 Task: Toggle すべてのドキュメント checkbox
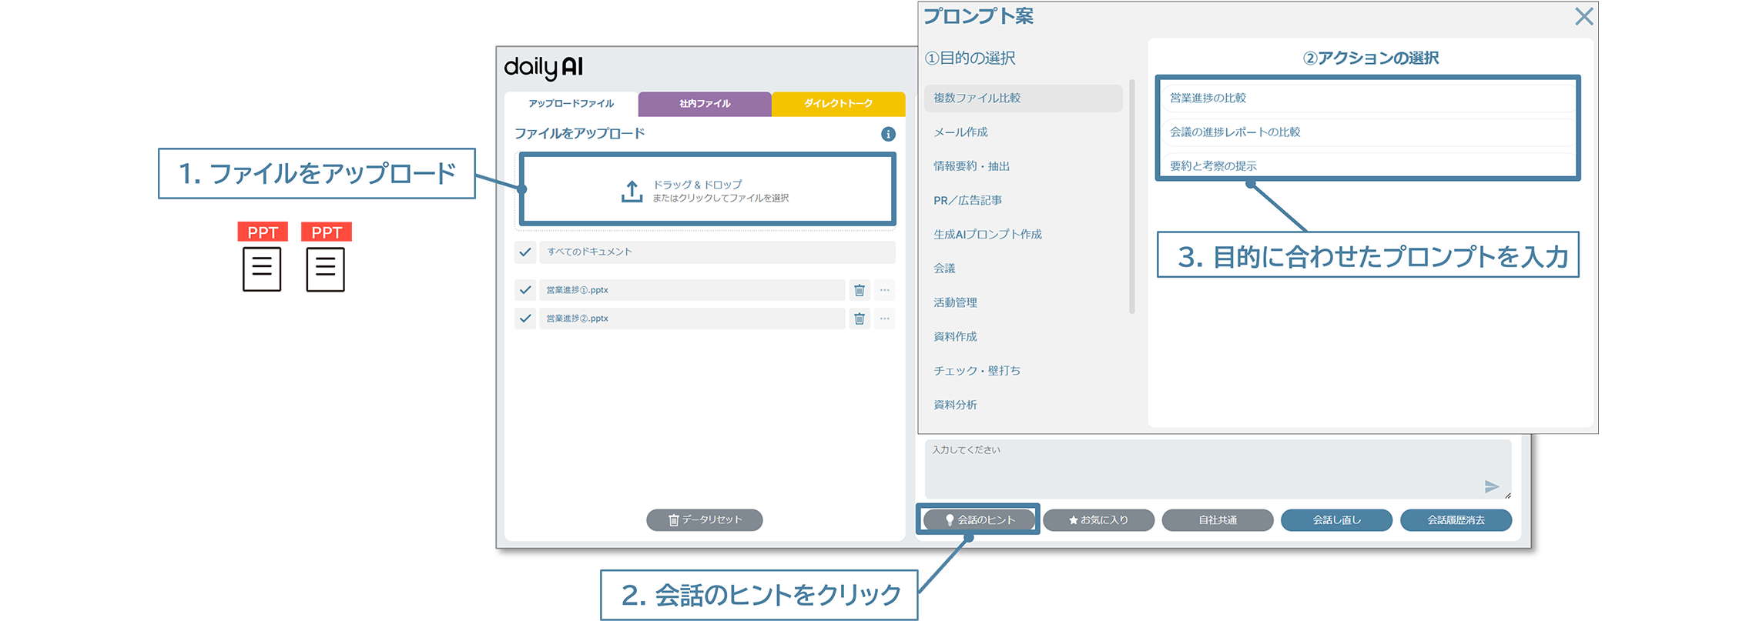[x=525, y=252]
